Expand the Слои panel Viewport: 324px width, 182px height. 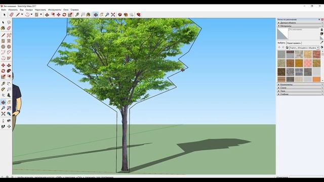point(300,87)
